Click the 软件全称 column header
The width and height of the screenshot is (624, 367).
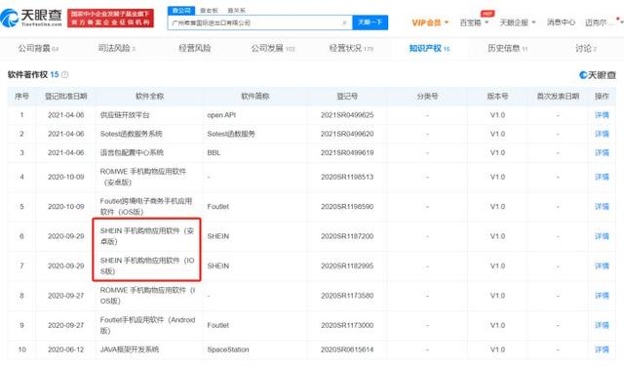click(149, 96)
